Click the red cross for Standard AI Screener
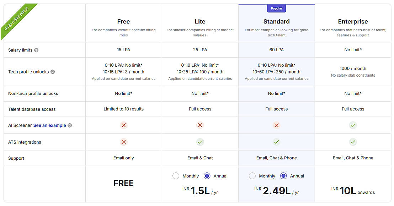This screenshot has height=206, width=394. pos(276,125)
